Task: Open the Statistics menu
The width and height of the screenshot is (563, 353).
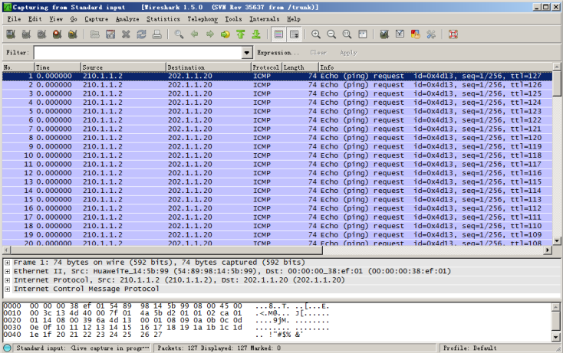Action: click(x=163, y=18)
